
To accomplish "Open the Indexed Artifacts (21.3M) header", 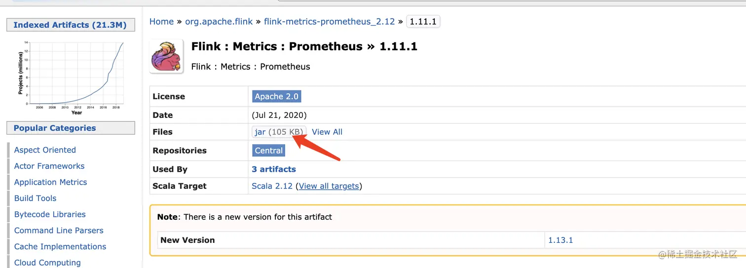I will tap(71, 25).
